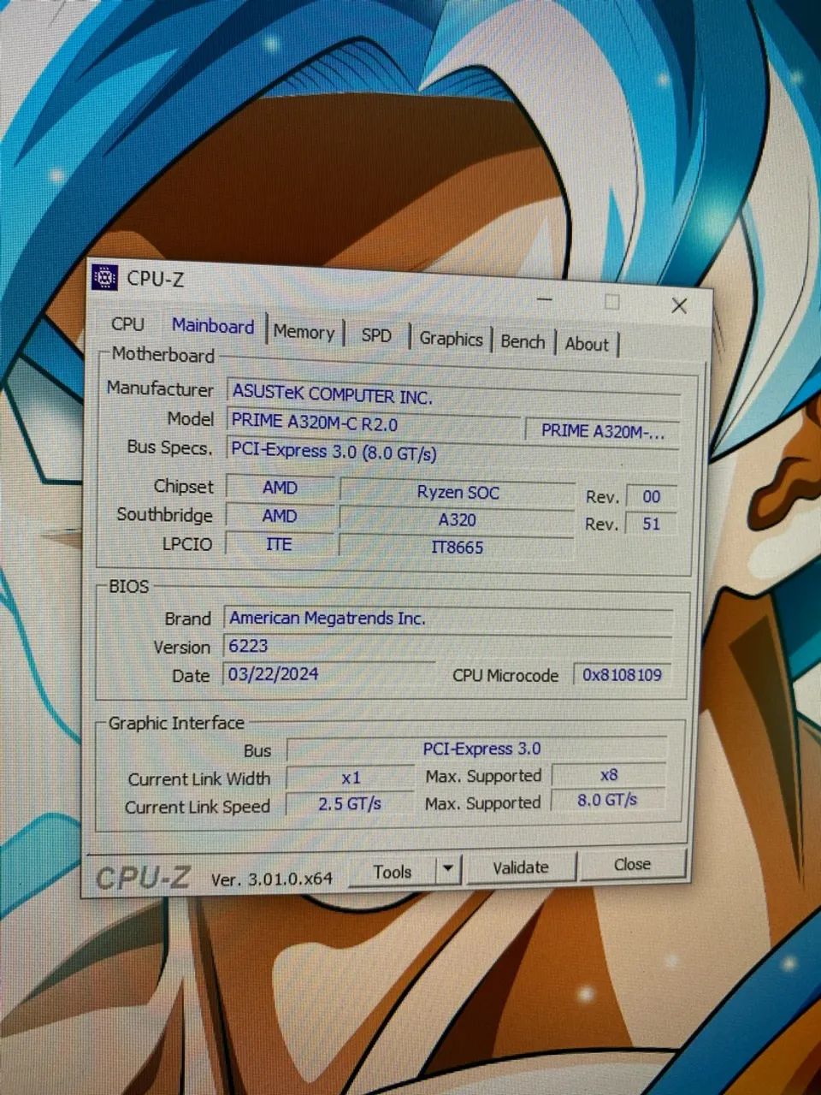Click the CPU-Z title bar app icon
The height and width of the screenshot is (1095, 821).
point(104,277)
